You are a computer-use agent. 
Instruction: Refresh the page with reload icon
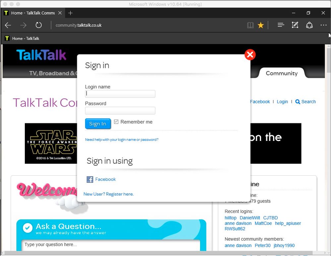click(x=39, y=25)
